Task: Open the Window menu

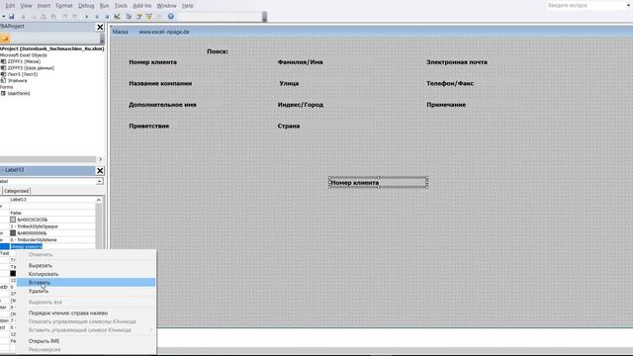Action: coord(166,6)
